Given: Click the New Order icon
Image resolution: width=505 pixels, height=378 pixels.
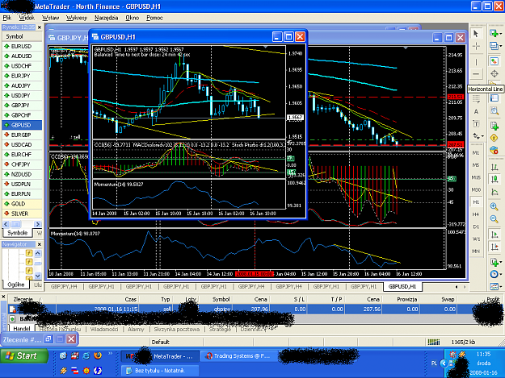Looking at the screenshot, I should pos(494,126).
